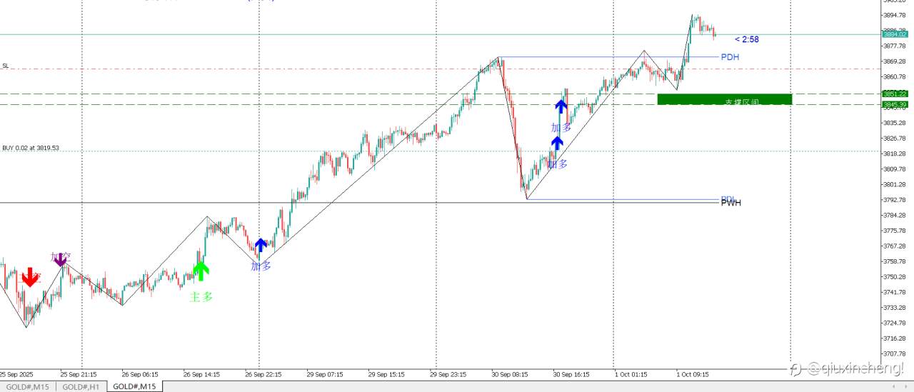Click price axis value 3801.28
Viewport: 914px width, 392px height.
pos(895,185)
